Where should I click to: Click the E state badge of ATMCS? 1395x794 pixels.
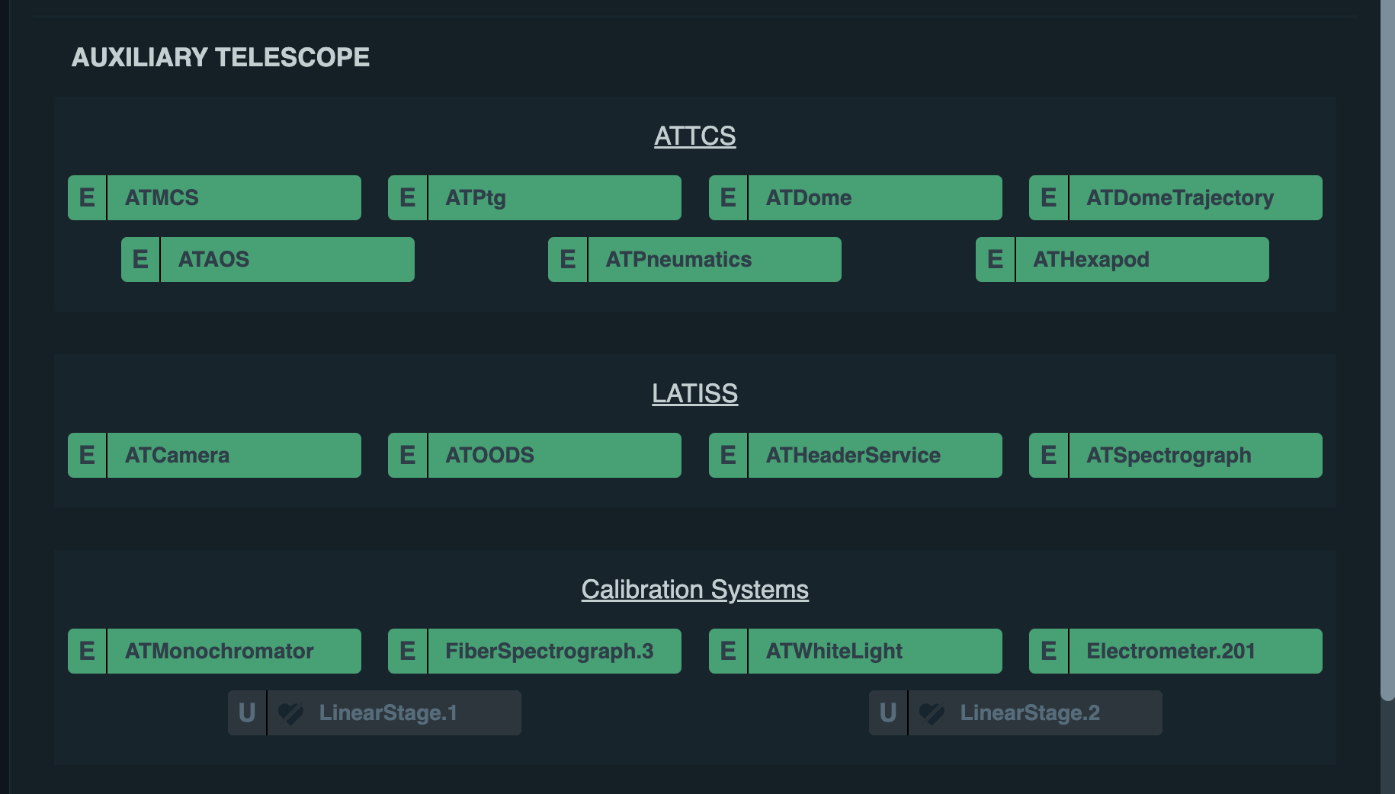pos(87,198)
